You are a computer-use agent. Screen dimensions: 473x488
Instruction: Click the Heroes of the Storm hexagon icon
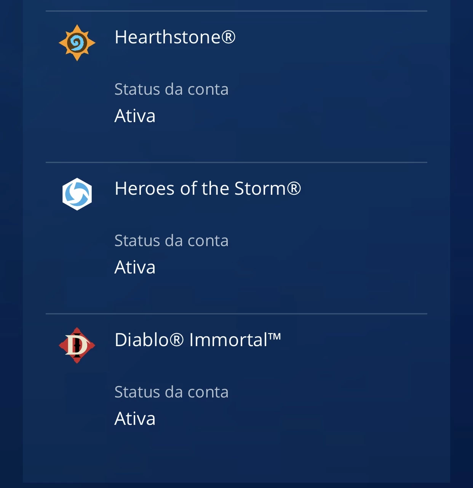coord(77,194)
